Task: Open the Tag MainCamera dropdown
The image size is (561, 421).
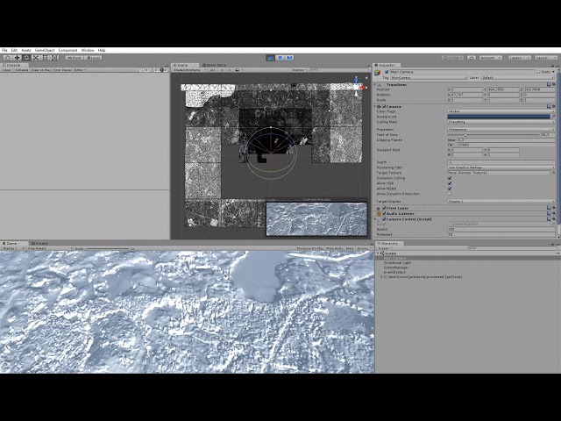Action: pos(429,78)
